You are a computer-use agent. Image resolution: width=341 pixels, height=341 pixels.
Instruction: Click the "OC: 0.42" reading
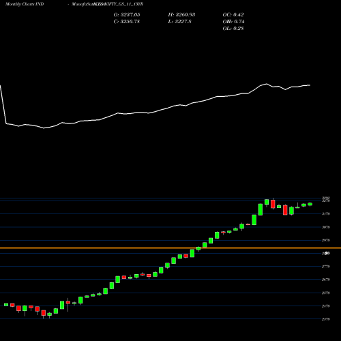tap(233, 14)
